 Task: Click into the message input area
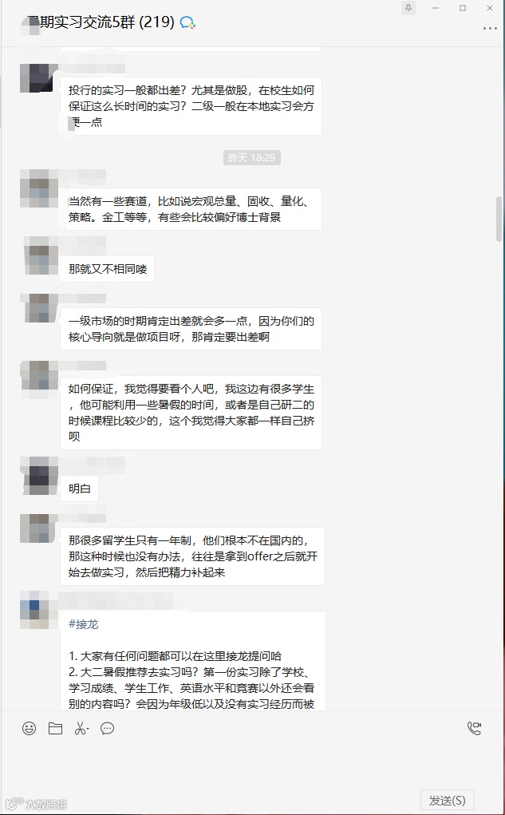pyautogui.click(x=252, y=764)
